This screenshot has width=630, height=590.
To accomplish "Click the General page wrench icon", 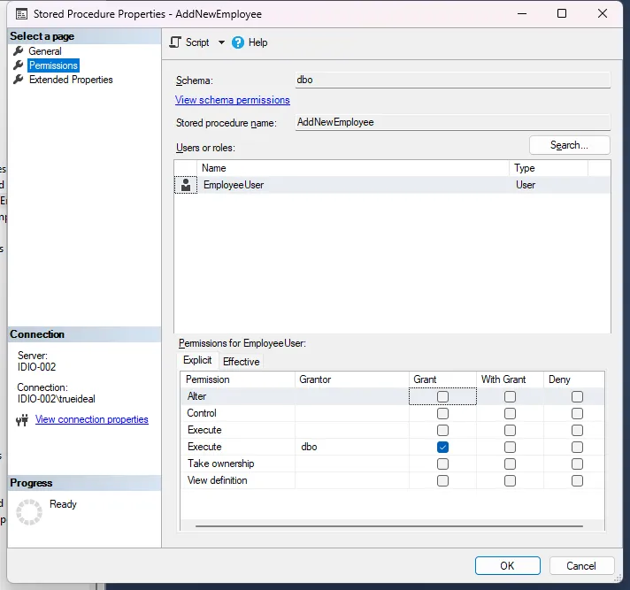I will tap(18, 51).
